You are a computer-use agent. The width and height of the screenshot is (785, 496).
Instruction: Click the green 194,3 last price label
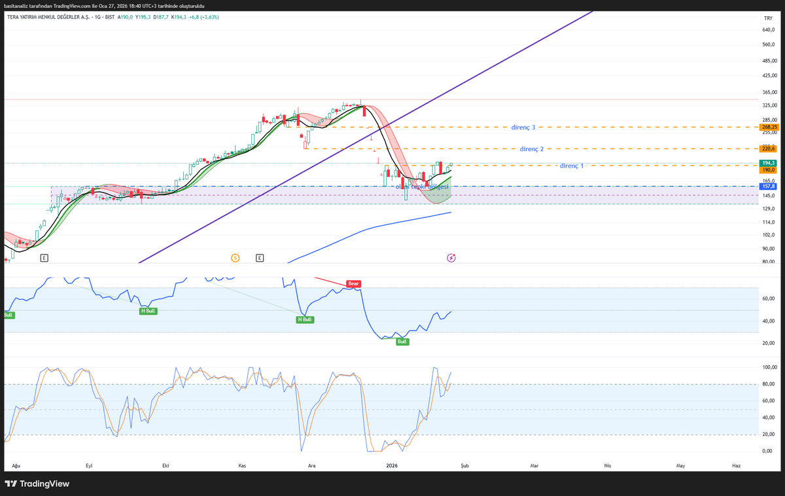pos(769,163)
